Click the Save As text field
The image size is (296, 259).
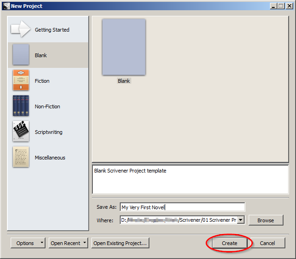182,207
